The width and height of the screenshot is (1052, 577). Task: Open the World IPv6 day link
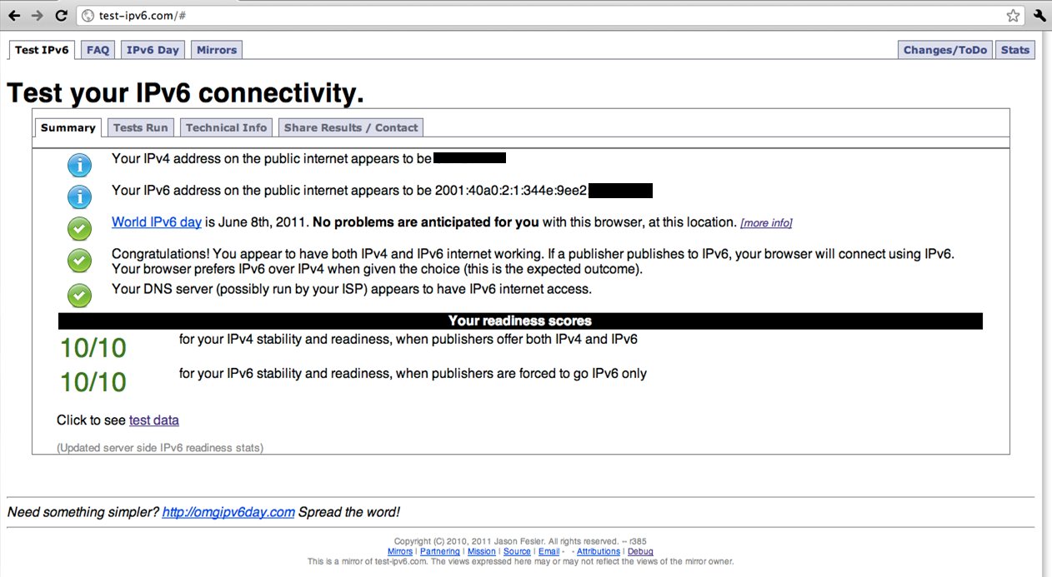[x=157, y=222]
